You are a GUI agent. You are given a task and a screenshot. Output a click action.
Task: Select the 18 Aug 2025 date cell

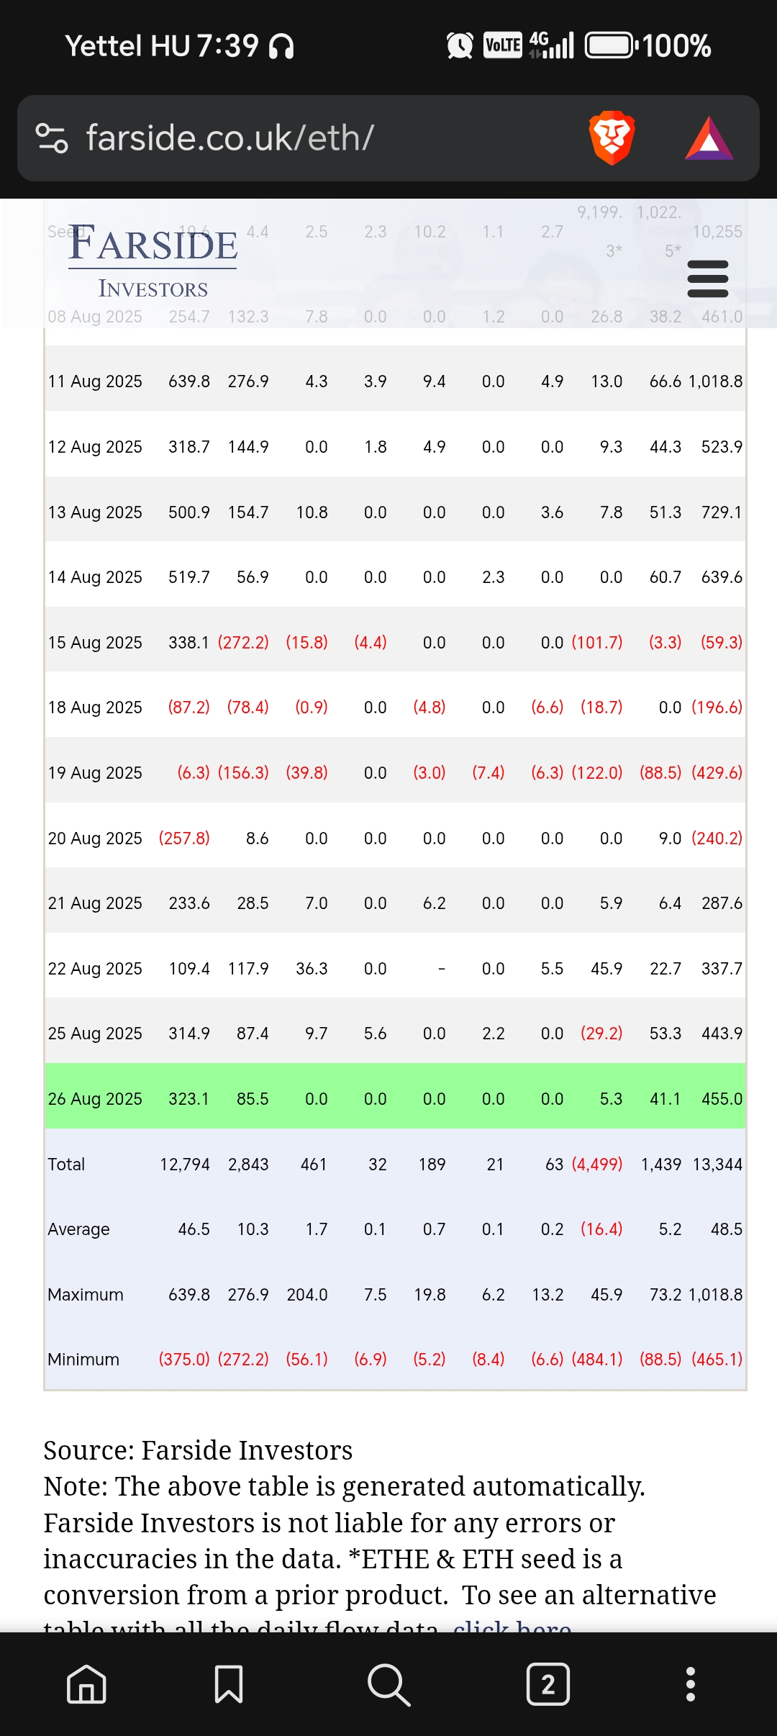pos(95,707)
